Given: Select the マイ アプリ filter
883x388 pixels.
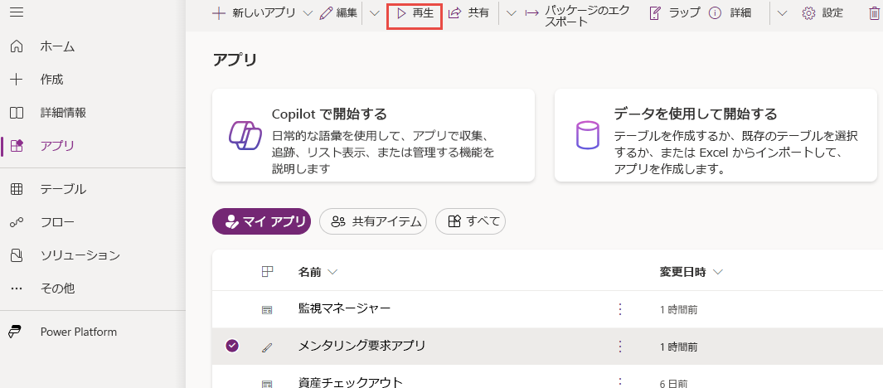Looking at the screenshot, I should pos(262,221).
